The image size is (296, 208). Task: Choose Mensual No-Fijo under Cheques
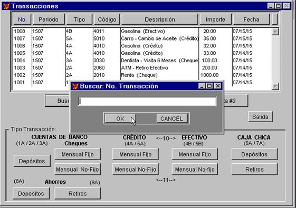[78, 170]
